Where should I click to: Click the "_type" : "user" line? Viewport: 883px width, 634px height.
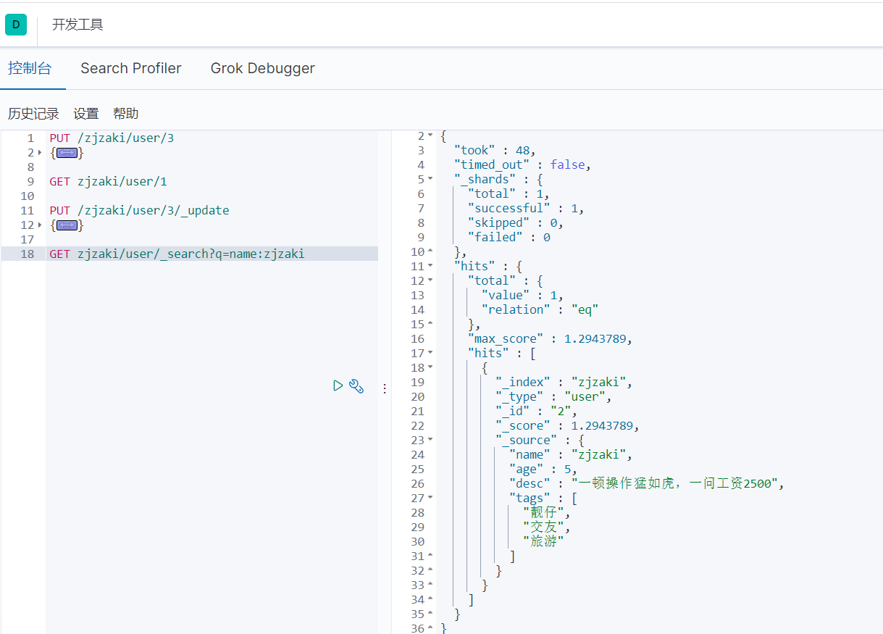click(554, 396)
